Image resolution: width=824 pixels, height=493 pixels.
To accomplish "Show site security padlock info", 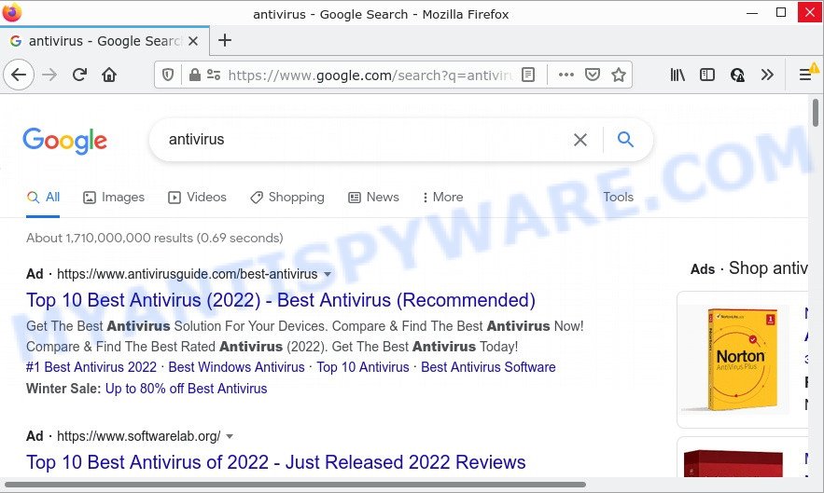I will coord(194,75).
